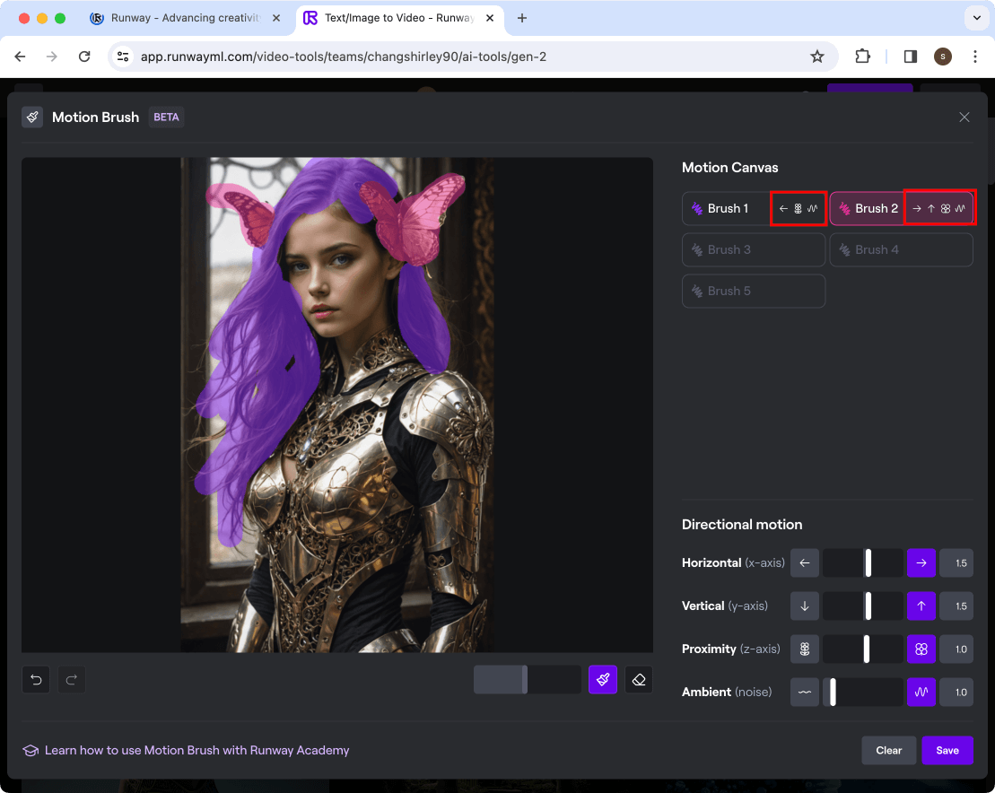Click the brush size slider
Viewport: 995px width, 793px height.
point(527,680)
